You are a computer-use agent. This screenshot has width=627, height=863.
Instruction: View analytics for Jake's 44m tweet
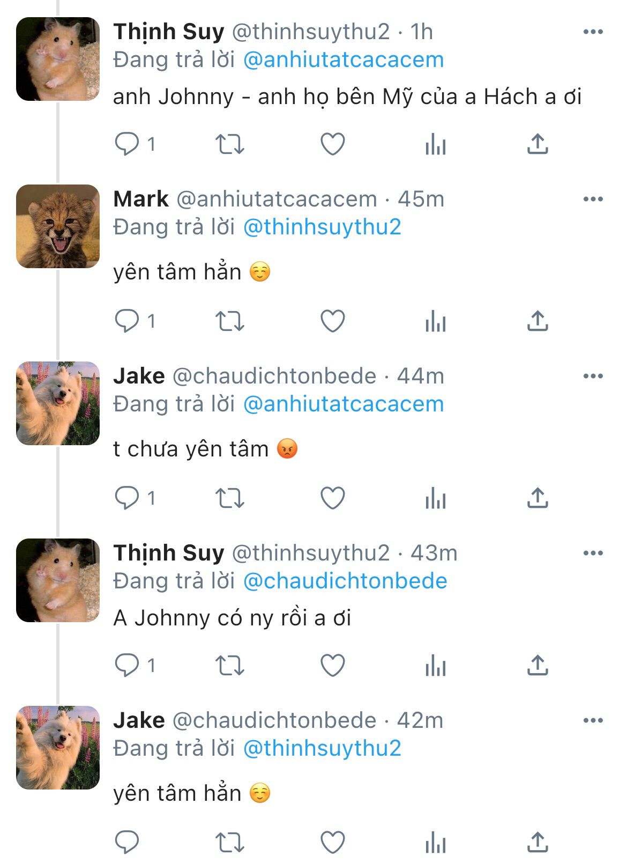pos(435,498)
